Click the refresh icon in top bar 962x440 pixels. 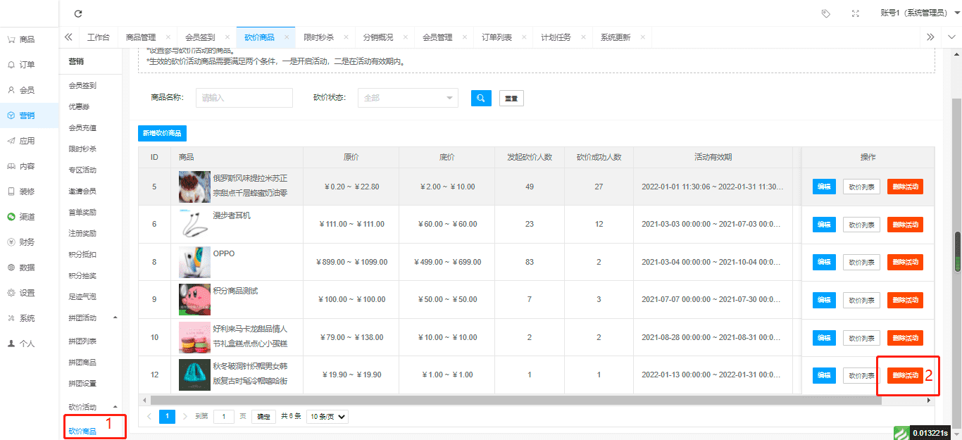(x=78, y=13)
